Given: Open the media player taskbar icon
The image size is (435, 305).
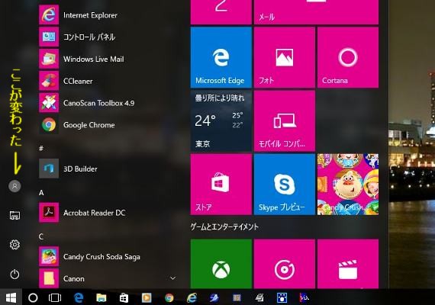Looking at the screenshot, I should 147,297.
